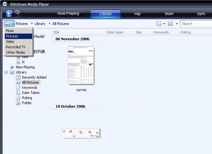Click the Layout options icon
The height and width of the screenshot is (154, 212).
159,24
